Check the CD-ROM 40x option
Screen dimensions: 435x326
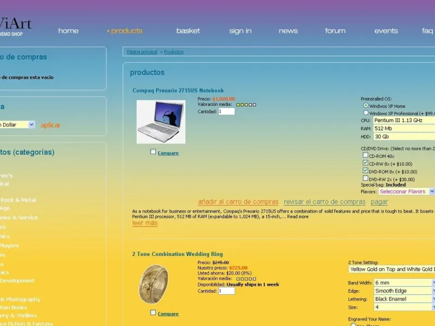[x=365, y=155]
